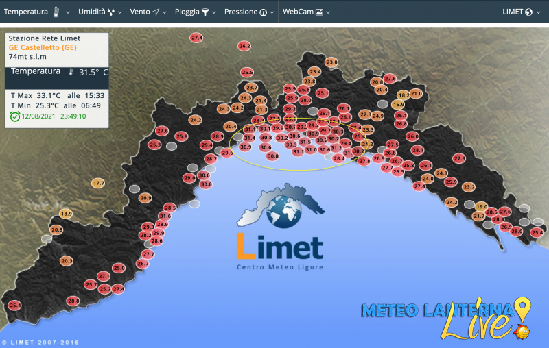Click the wind direction arrow icon

156,12
